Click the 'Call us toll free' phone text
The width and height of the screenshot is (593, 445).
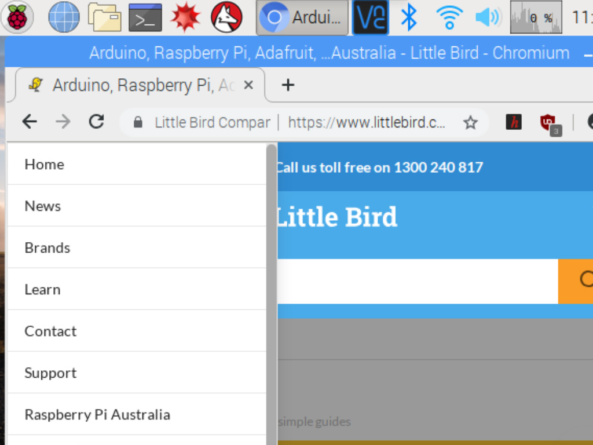tap(380, 167)
